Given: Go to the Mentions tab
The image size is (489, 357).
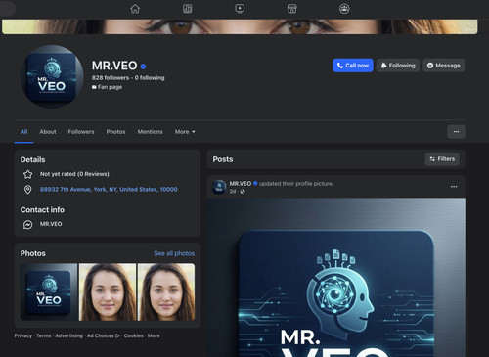Looking at the screenshot, I should (150, 132).
